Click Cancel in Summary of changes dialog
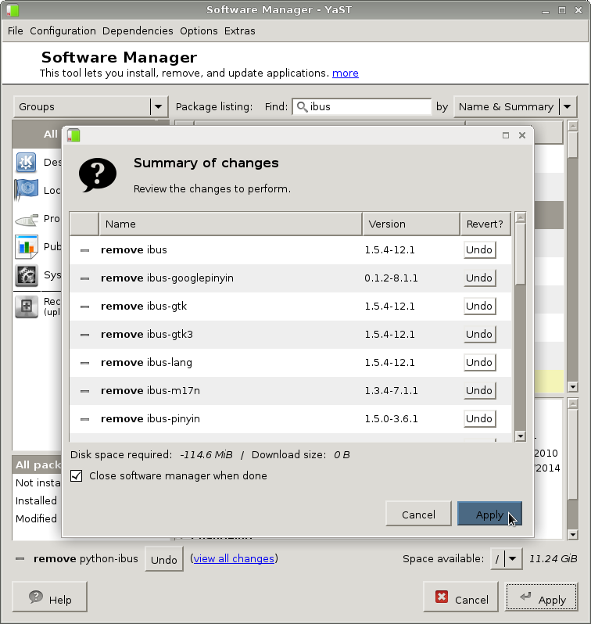Image resolution: width=591 pixels, height=624 pixels. [418, 514]
